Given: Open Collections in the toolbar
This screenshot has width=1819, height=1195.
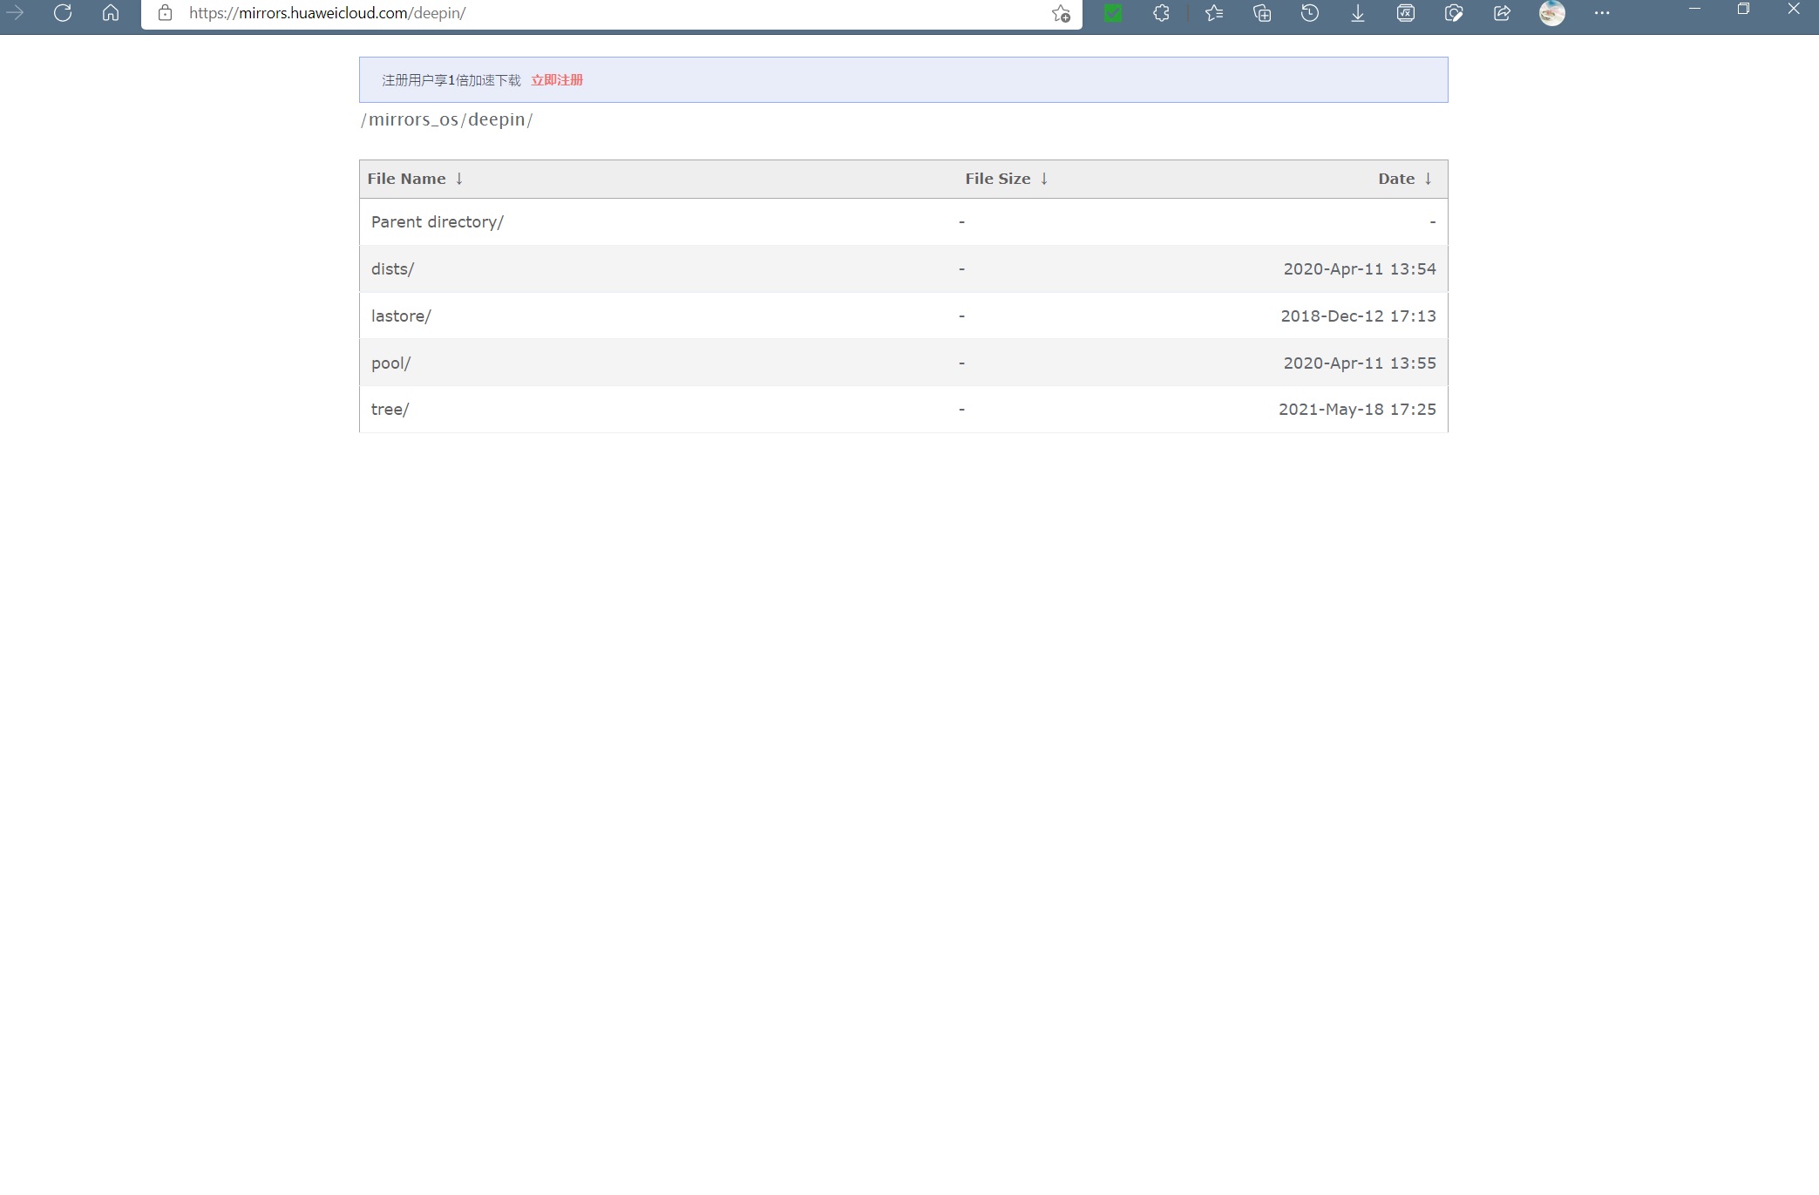Looking at the screenshot, I should coord(1261,13).
